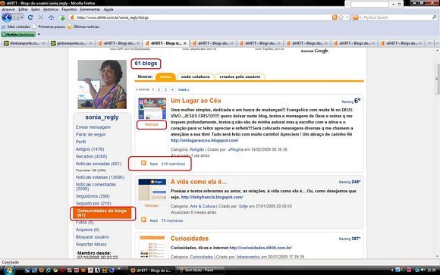Click Participar under Um Lugar ao Céu
The height and width of the screenshot is (275, 440).
tap(152, 124)
